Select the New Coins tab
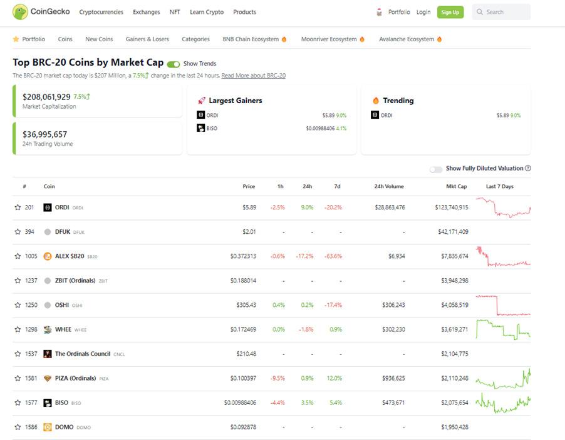This screenshot has height=440, width=565. [x=99, y=39]
